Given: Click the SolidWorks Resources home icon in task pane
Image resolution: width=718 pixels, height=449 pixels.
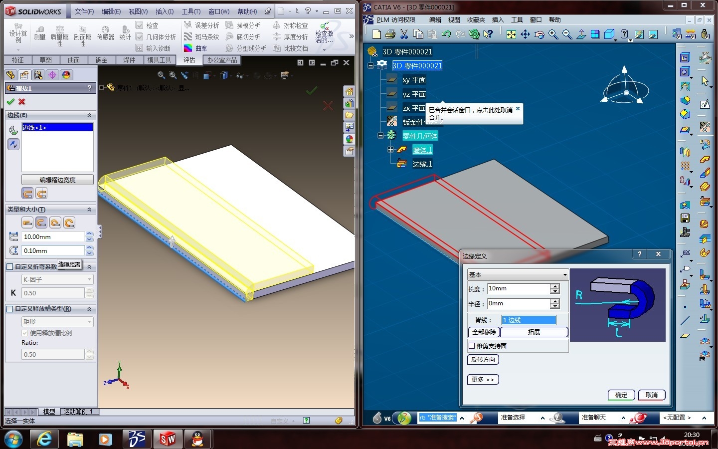Looking at the screenshot, I should point(349,92).
